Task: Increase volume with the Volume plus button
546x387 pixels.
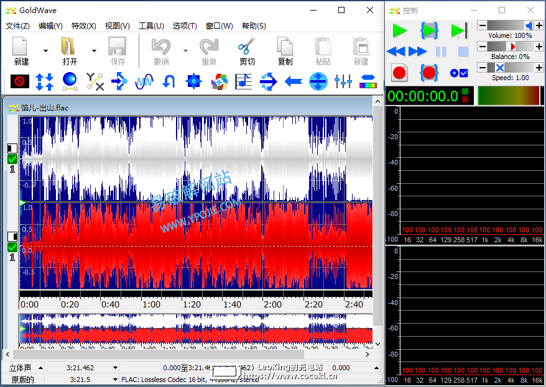Action: [x=539, y=25]
